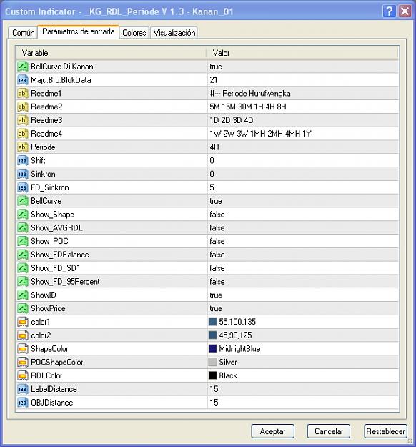Click the string icon beside Readme1
This screenshot has height=447, width=416.
pyautogui.click(x=22, y=93)
